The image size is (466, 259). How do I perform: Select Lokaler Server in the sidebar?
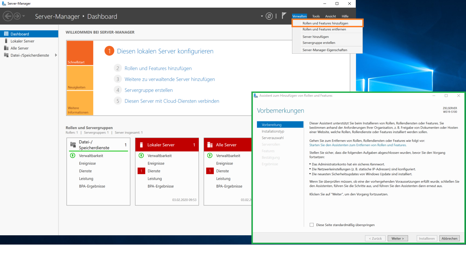(x=29, y=41)
